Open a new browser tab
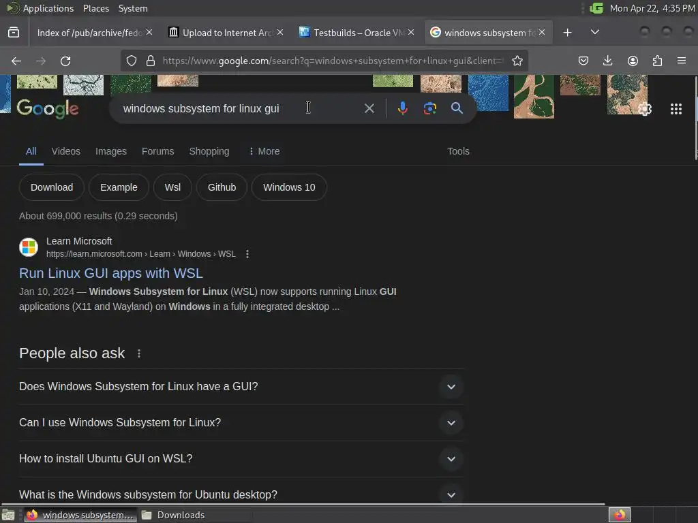This screenshot has height=523, width=698. click(x=567, y=33)
